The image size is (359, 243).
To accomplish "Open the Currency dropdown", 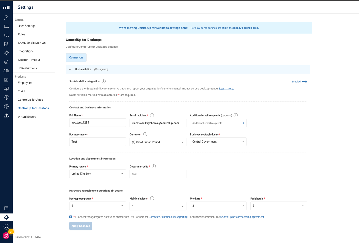I will (x=158, y=142).
